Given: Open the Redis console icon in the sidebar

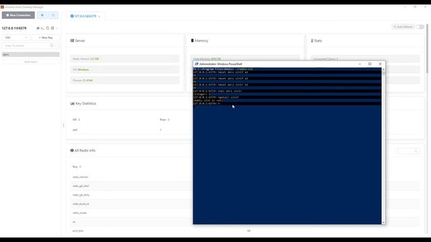Looking at the screenshot, I should [x=42, y=28].
